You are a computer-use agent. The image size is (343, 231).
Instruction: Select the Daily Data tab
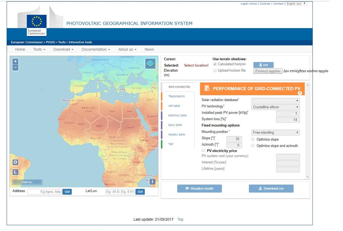click(x=175, y=125)
